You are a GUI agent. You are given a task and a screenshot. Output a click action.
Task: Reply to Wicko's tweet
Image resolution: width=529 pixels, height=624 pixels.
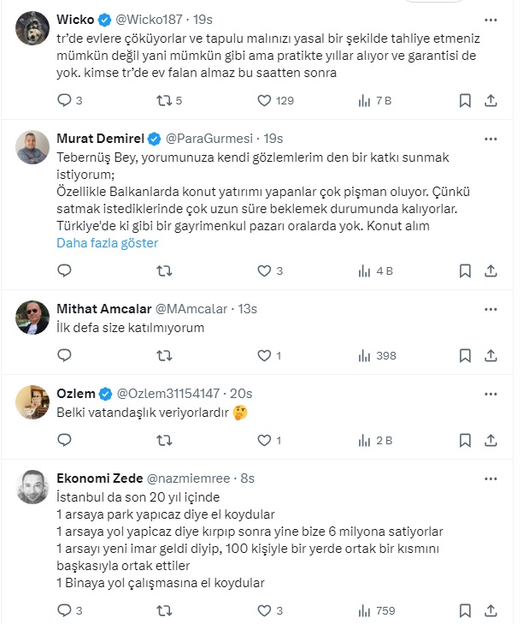pyautogui.click(x=64, y=100)
